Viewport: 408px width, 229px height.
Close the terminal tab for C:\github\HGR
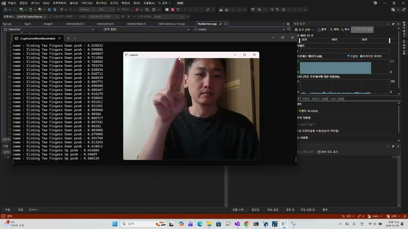[x=59, y=38]
